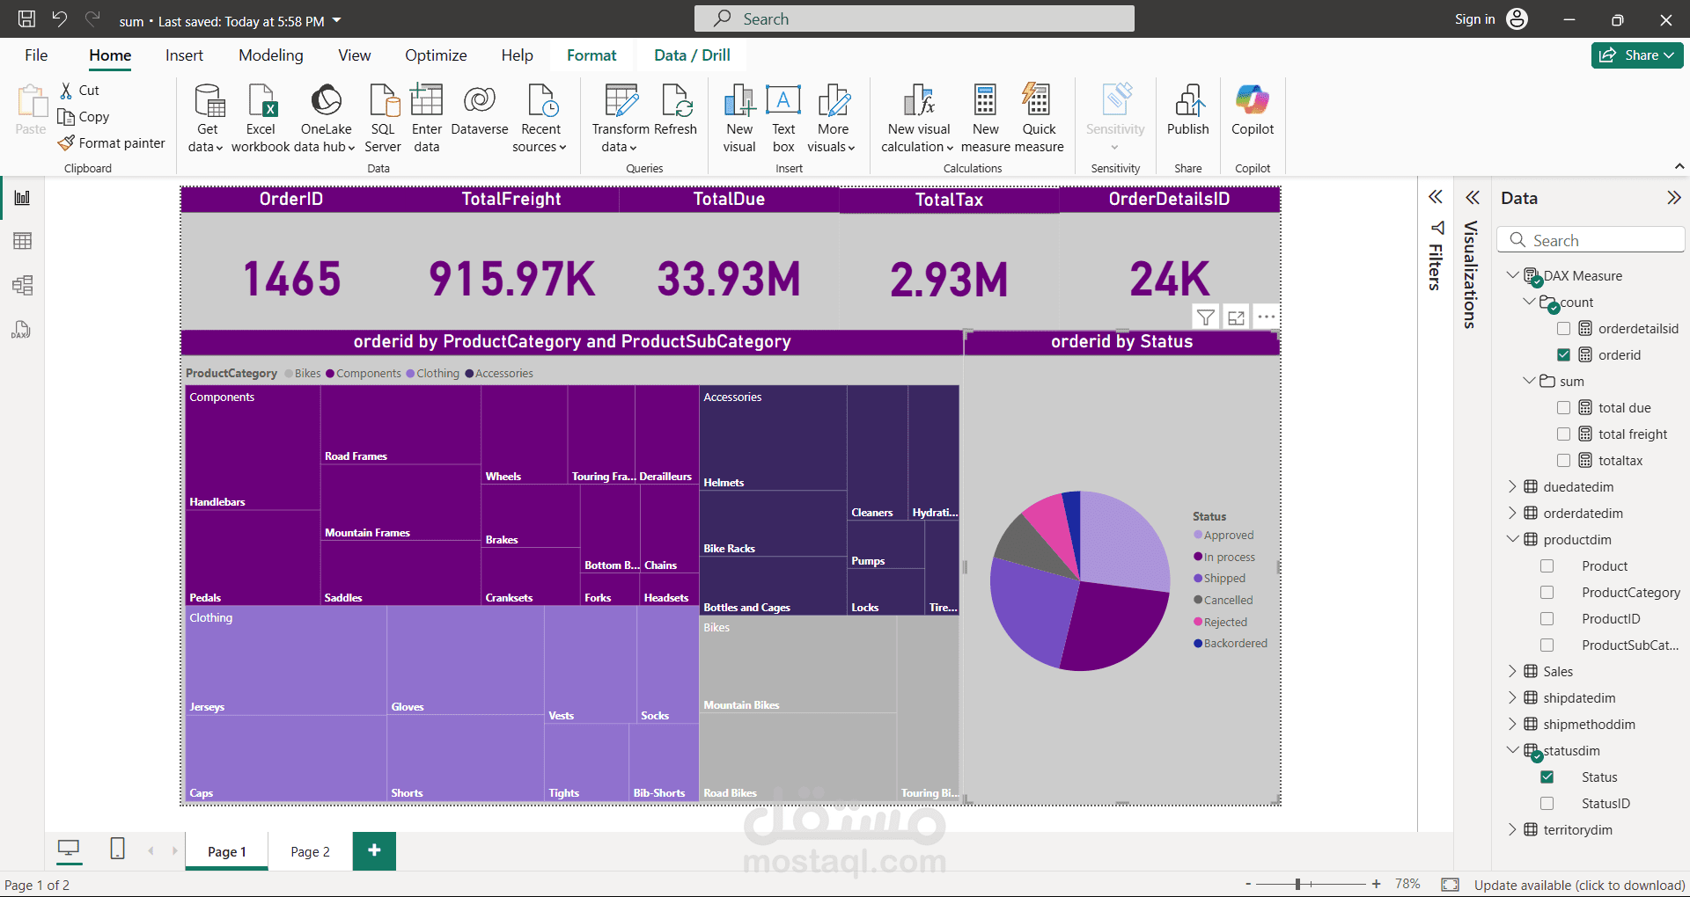Click Transform data icon
Screen dimensions: 1690x897
click(x=621, y=100)
